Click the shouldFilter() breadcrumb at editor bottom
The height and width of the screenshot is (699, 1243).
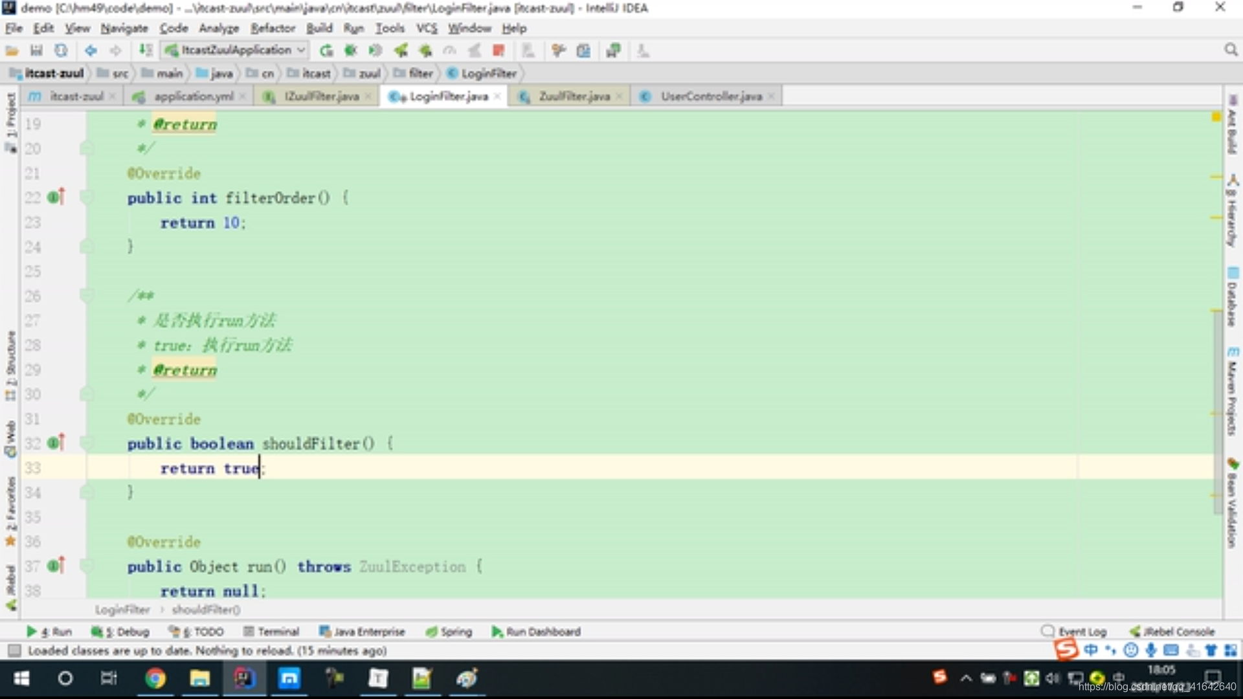click(206, 610)
